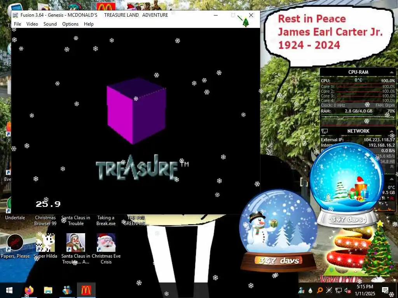Image resolution: width=398 pixels, height=298 pixels.
Task: Select THE EVIL GREEN ME... desktop label
Action: [x=136, y=220]
